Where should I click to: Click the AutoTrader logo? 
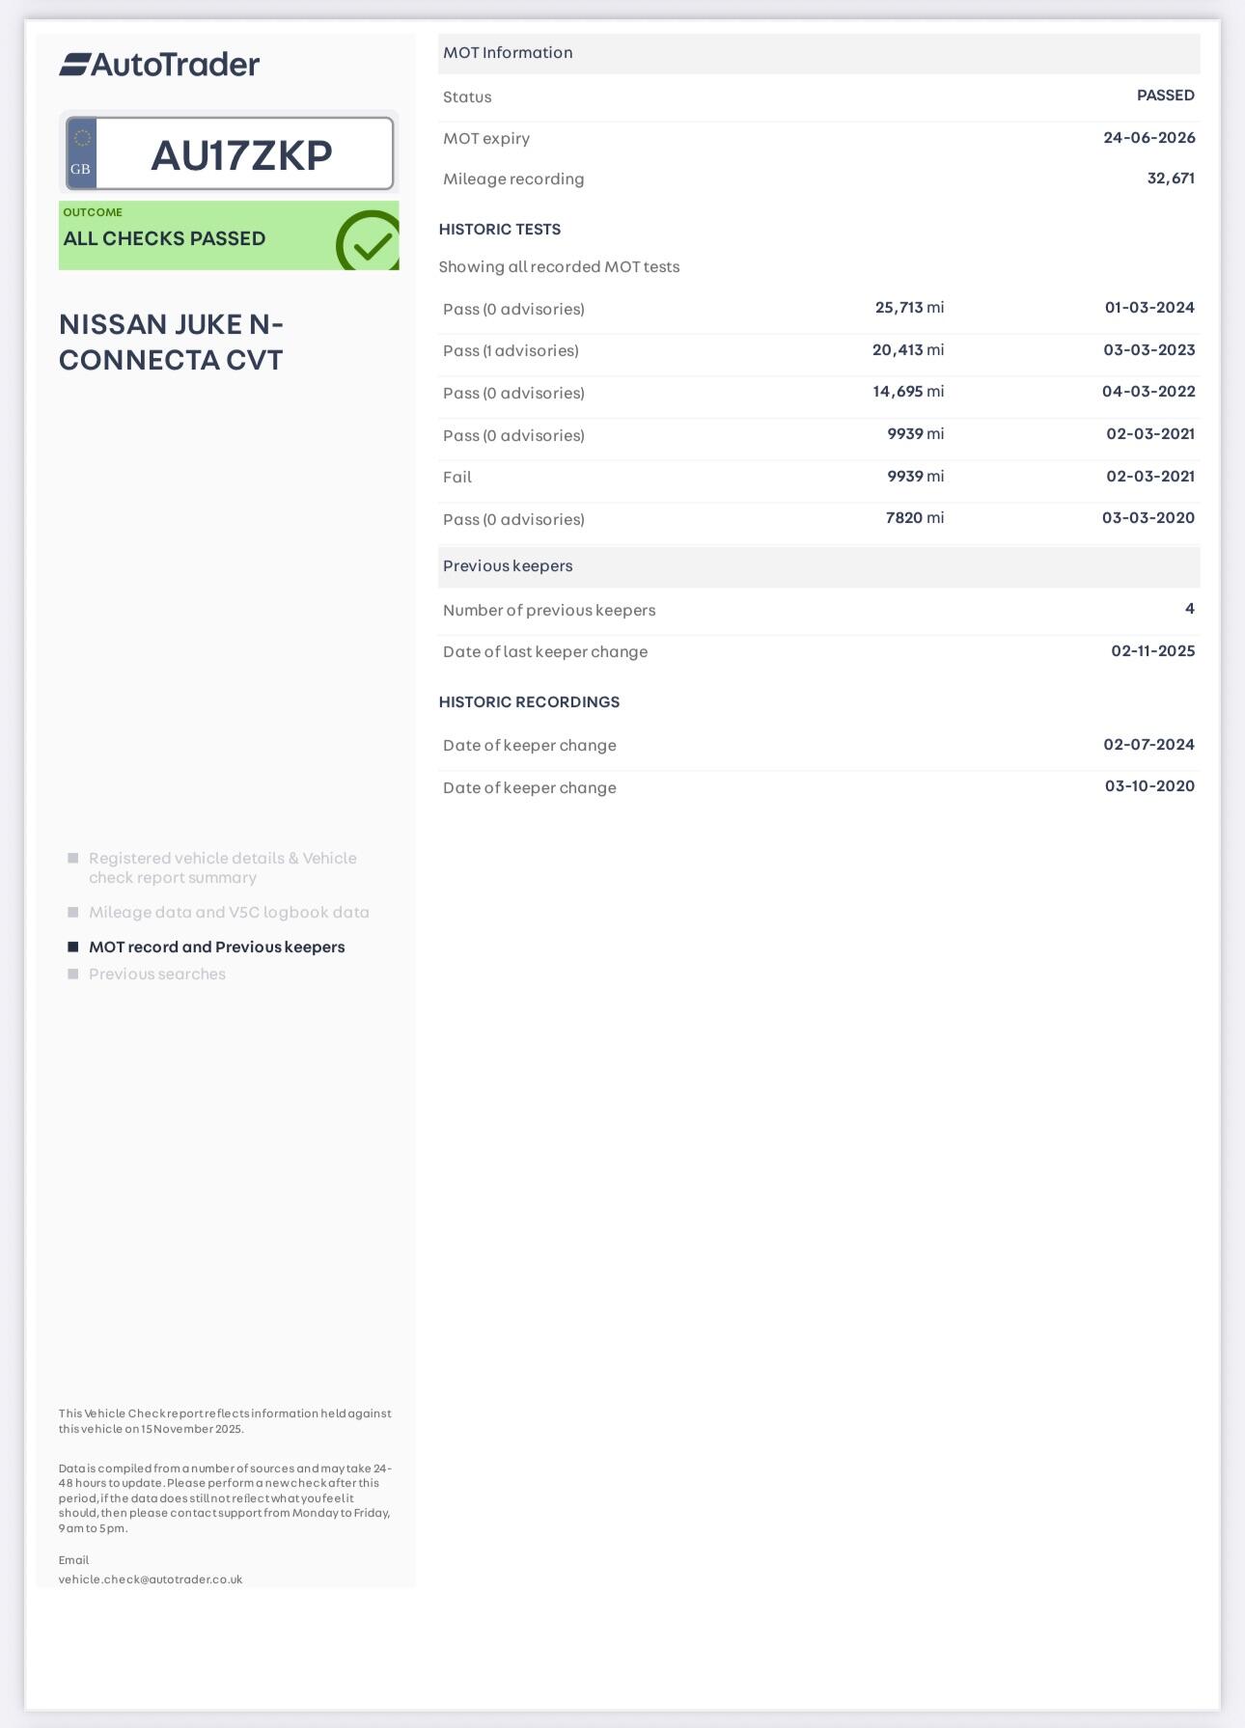click(159, 65)
